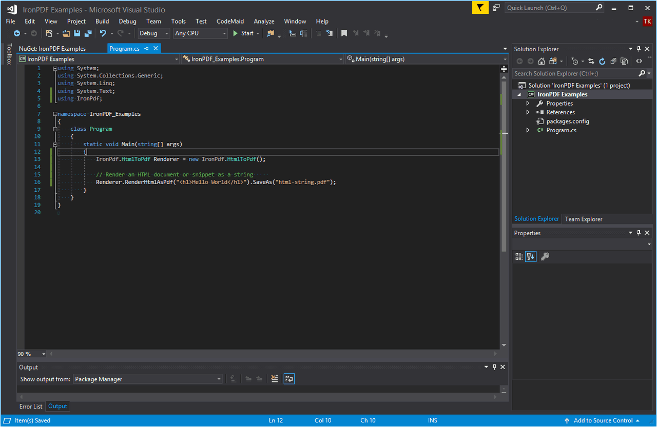Open the 90 % zoom level dropdown
657x427 pixels.
(32, 354)
